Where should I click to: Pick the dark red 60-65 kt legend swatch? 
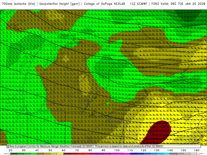(67, 154)
